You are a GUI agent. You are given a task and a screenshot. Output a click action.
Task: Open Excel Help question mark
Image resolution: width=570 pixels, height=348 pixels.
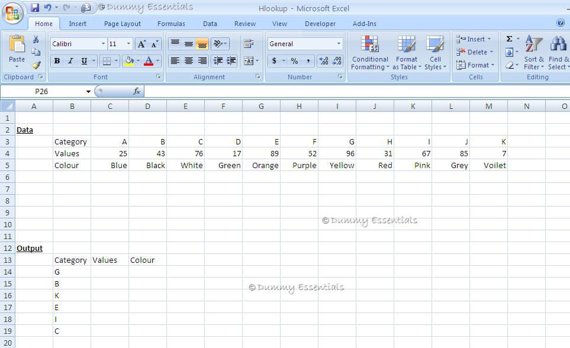pos(560,22)
